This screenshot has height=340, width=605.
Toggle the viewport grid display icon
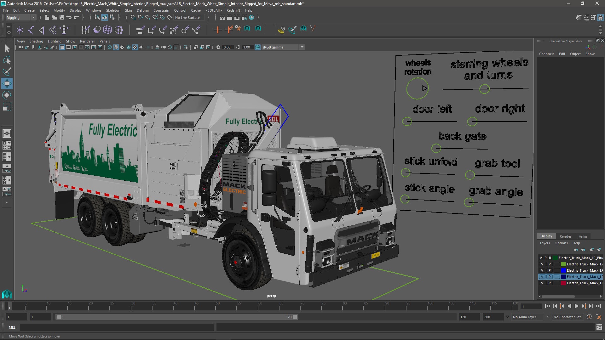(x=62, y=47)
